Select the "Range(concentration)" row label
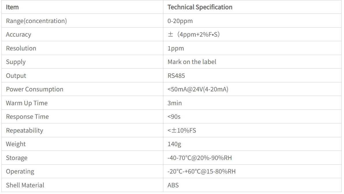Image resolution: width=344 pixels, height=194 pixels. point(36,21)
